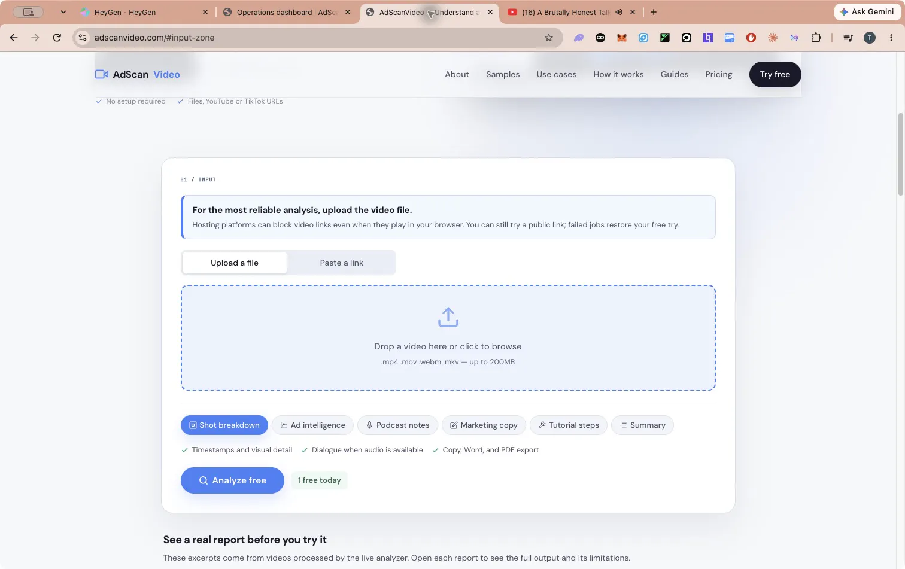Open the Chrome three-dot menu
905x569 pixels.
891,38
